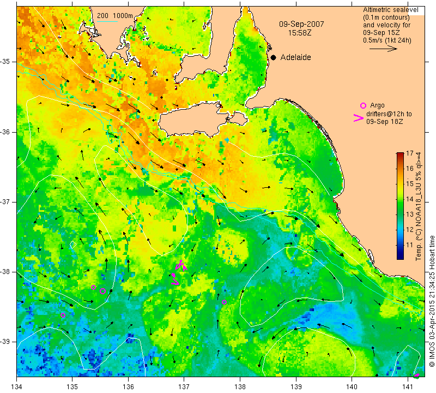Click the cyan isobath sample line under '200 1000m'
The height and width of the screenshot is (393, 436).
[107, 21]
